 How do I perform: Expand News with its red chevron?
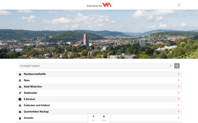[x=179, y=80]
